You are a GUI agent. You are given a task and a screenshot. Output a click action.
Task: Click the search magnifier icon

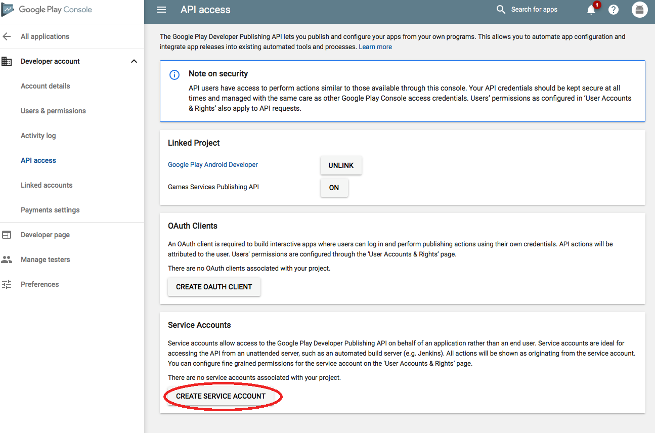tap(501, 9)
